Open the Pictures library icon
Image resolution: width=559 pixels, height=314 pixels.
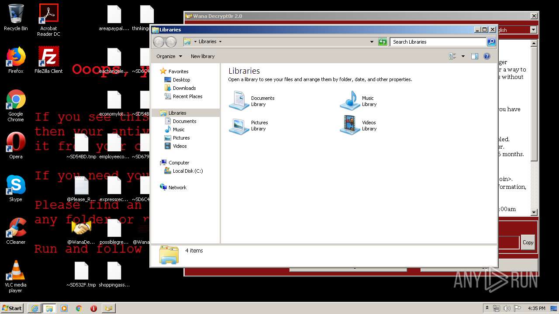click(x=239, y=126)
